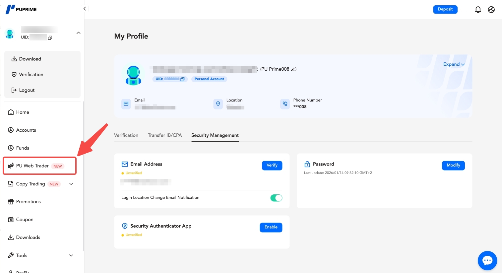Expand the profile card details
This screenshot has height=273, width=502.
click(454, 64)
